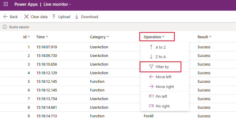The image size is (236, 119).
Task: Open the Result column dropdown chevron
Action: pyautogui.click(x=210, y=37)
